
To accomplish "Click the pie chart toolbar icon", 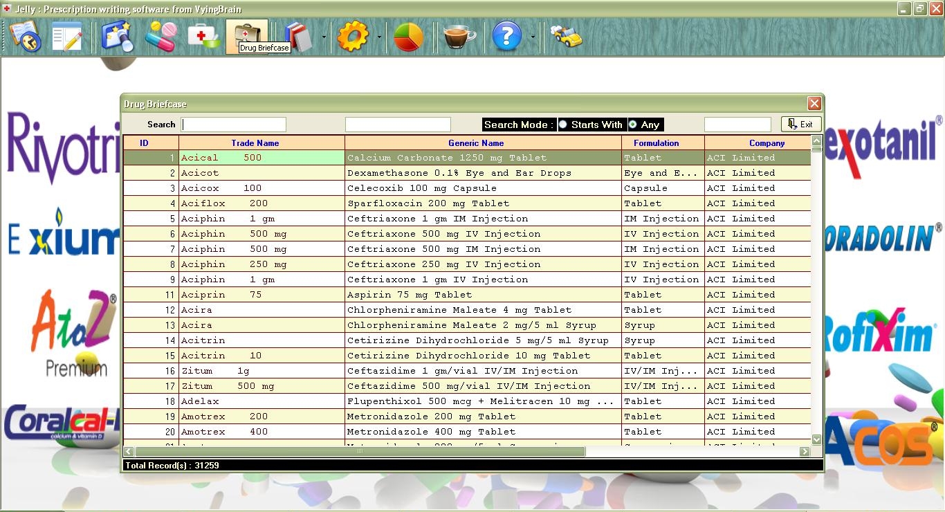I will coord(408,36).
